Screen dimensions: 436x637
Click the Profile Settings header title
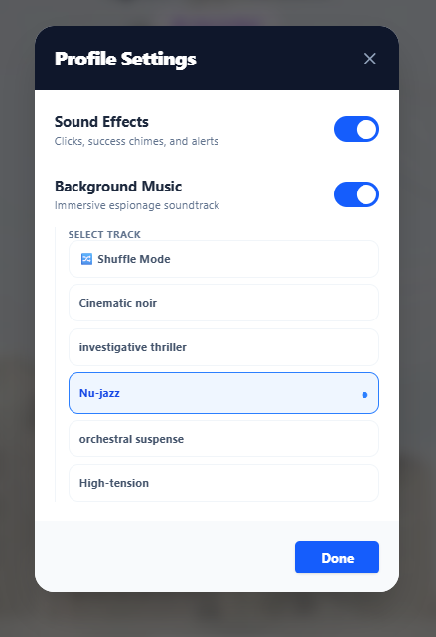pos(125,59)
